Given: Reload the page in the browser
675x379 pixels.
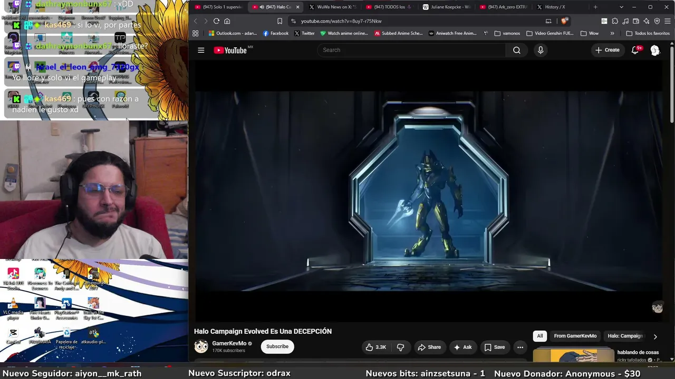Looking at the screenshot, I should pyautogui.click(x=216, y=21).
